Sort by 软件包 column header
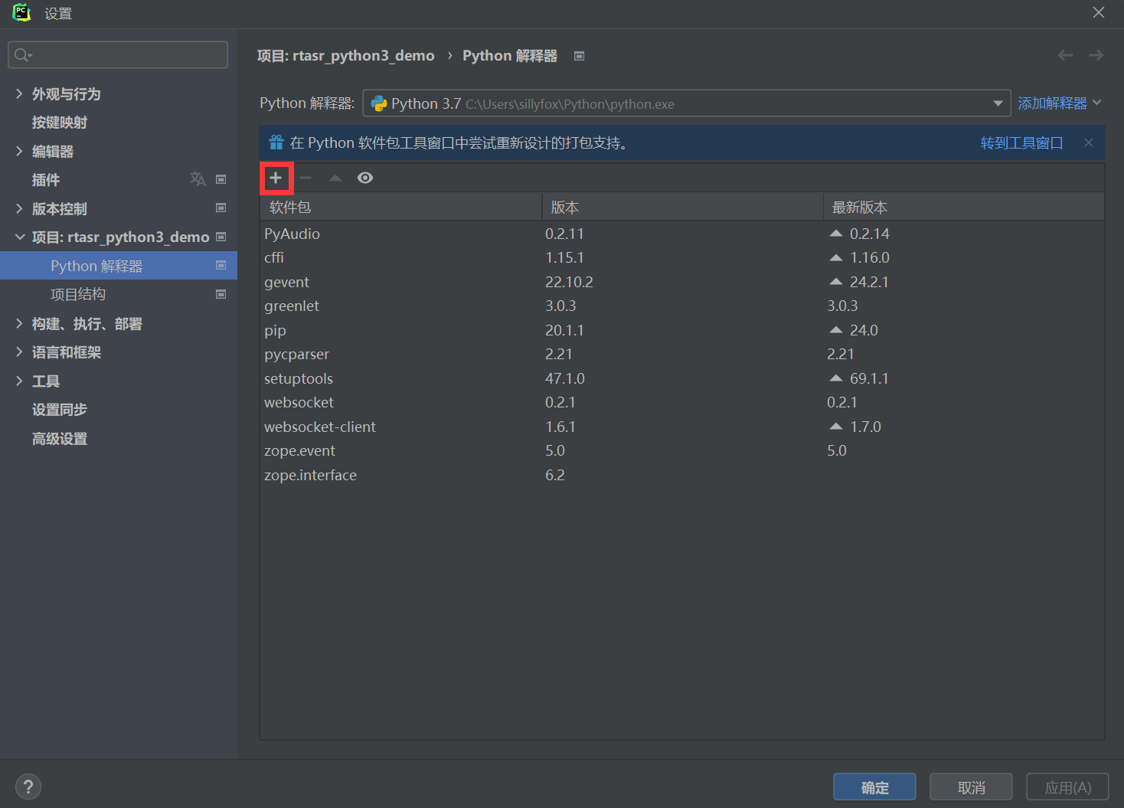This screenshot has height=808, width=1124. (x=400, y=208)
